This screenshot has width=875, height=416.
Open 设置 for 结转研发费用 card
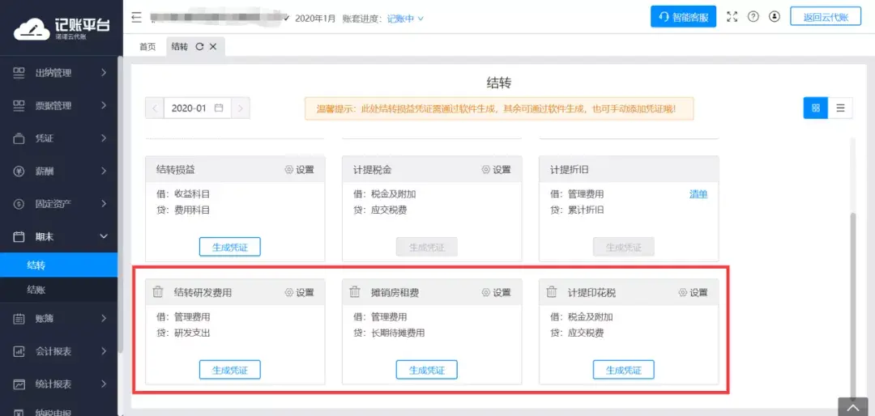click(299, 293)
